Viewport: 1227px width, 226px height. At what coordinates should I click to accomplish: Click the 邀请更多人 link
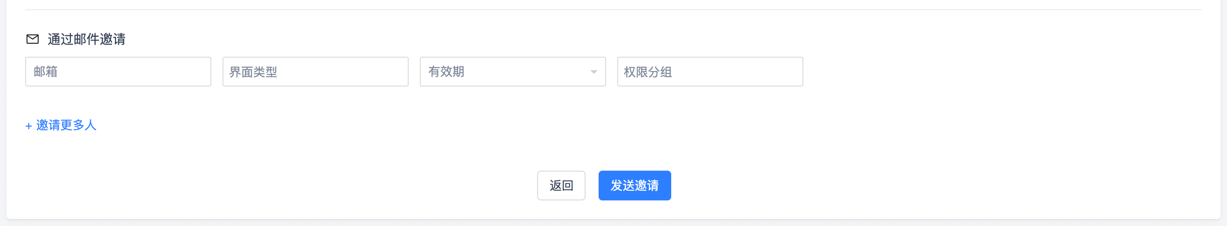coord(66,125)
